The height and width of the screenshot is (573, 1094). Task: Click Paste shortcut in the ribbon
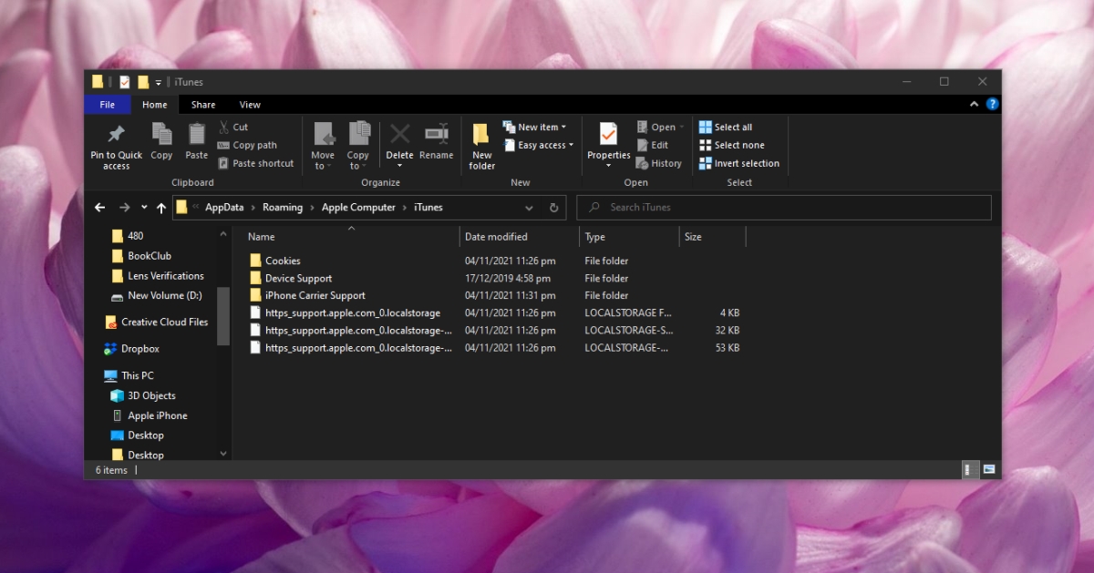(256, 164)
